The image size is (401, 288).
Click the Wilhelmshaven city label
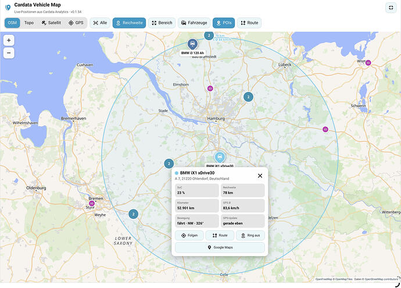click(x=25, y=123)
